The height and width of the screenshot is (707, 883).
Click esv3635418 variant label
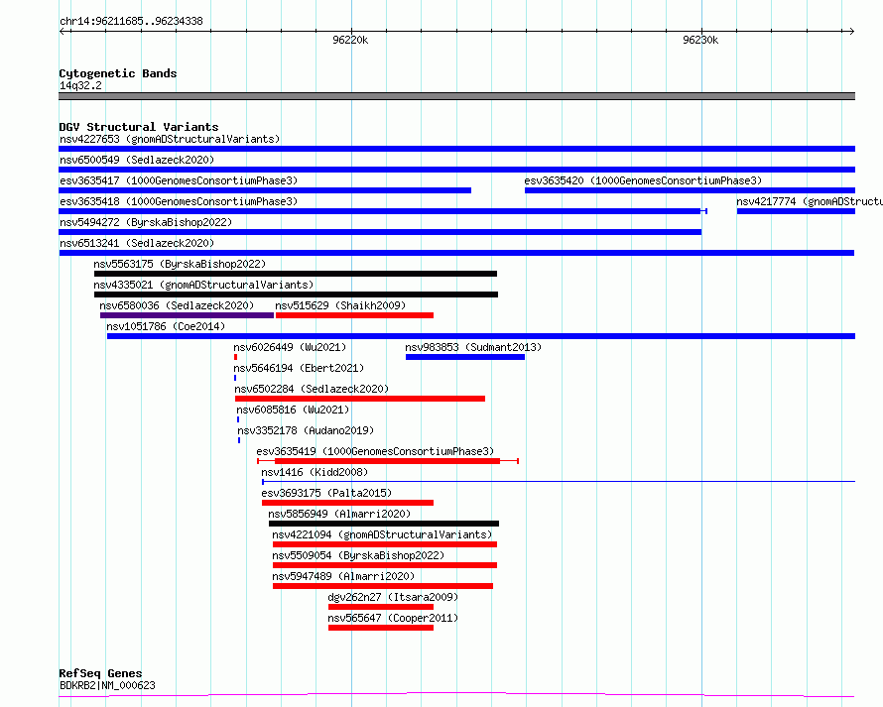179,201
